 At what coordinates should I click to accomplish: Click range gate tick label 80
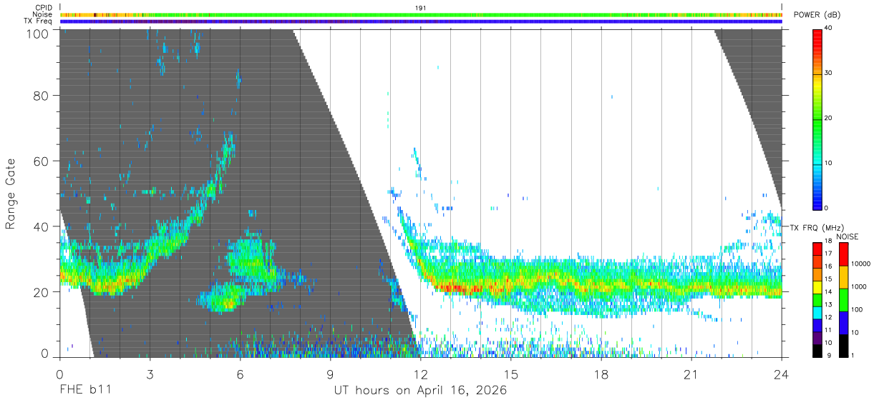[x=39, y=95]
